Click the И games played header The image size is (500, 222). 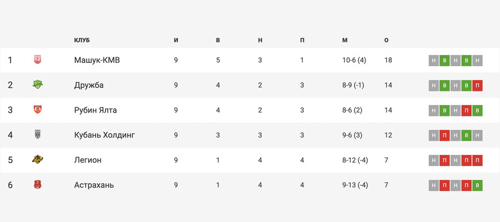coord(176,41)
